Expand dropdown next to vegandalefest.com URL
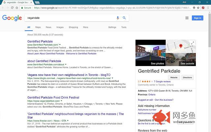The height and width of the screenshot is (132, 211). 62,101
